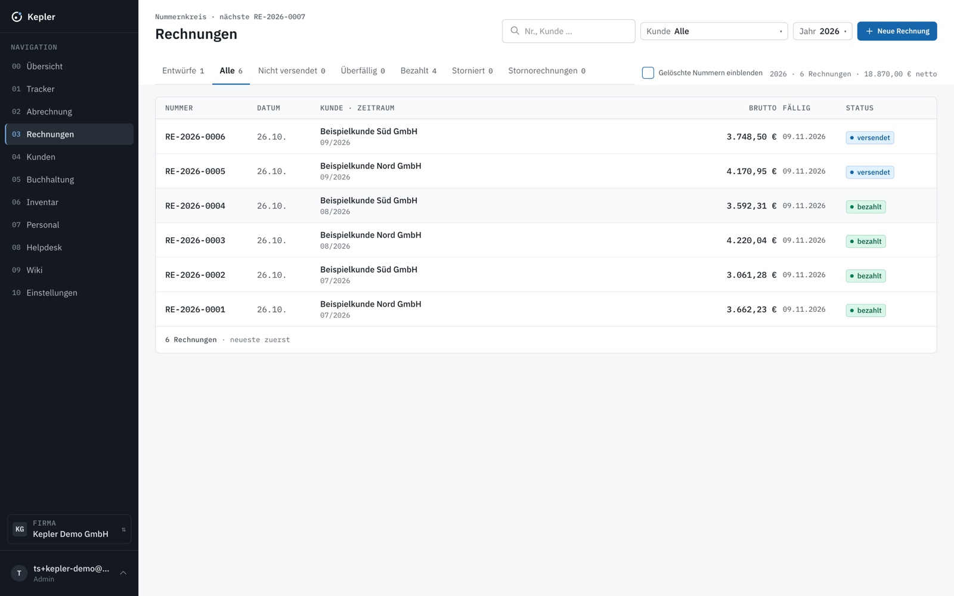Open Rechnungen in the navigation
954x596 pixels.
(x=69, y=134)
